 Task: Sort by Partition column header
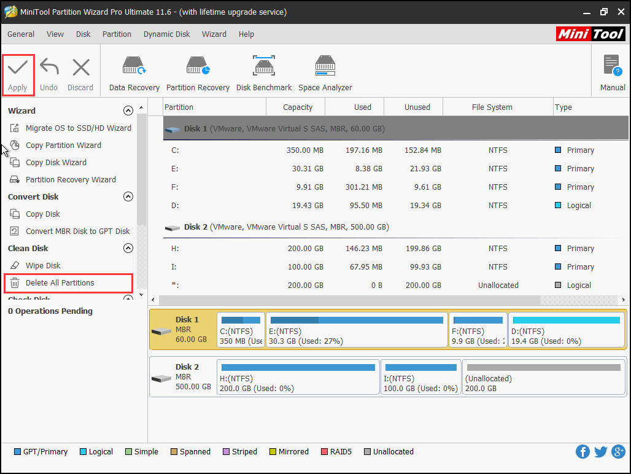tap(214, 107)
